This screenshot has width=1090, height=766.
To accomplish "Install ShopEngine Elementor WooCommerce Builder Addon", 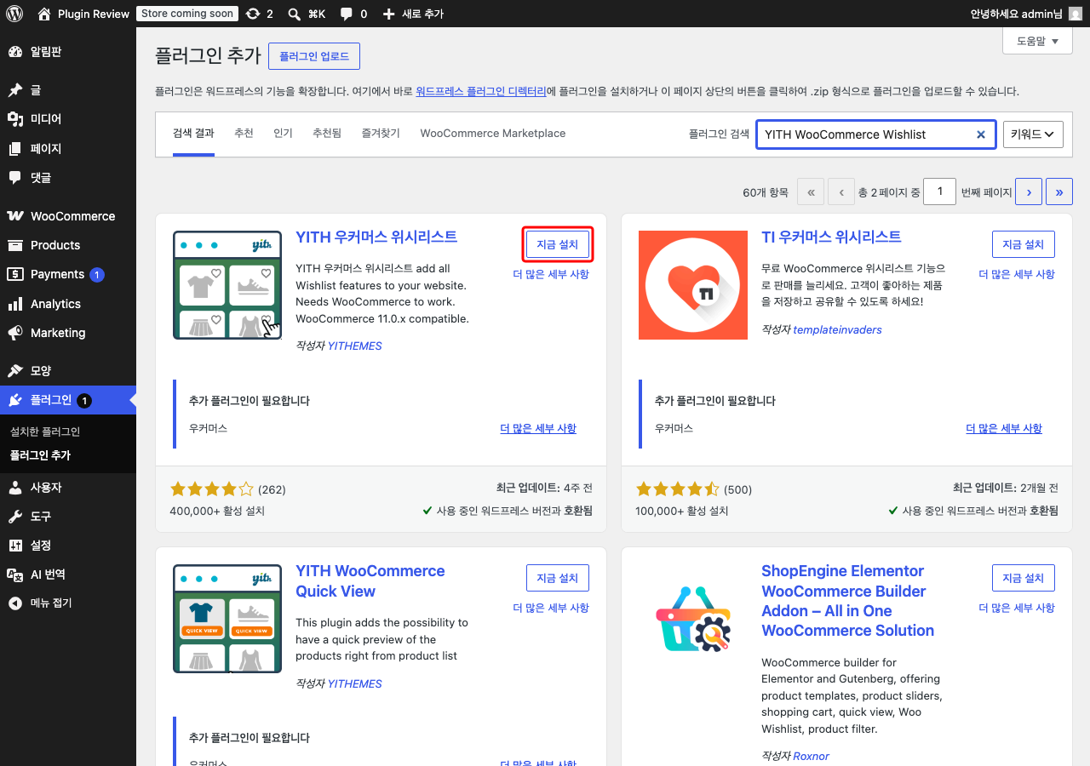I will click(1024, 578).
